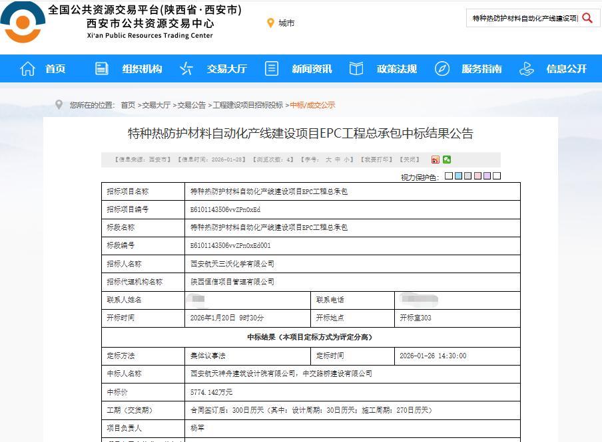Click the 交易大厅 star icon
This screenshot has height=442, width=602.
point(186,68)
